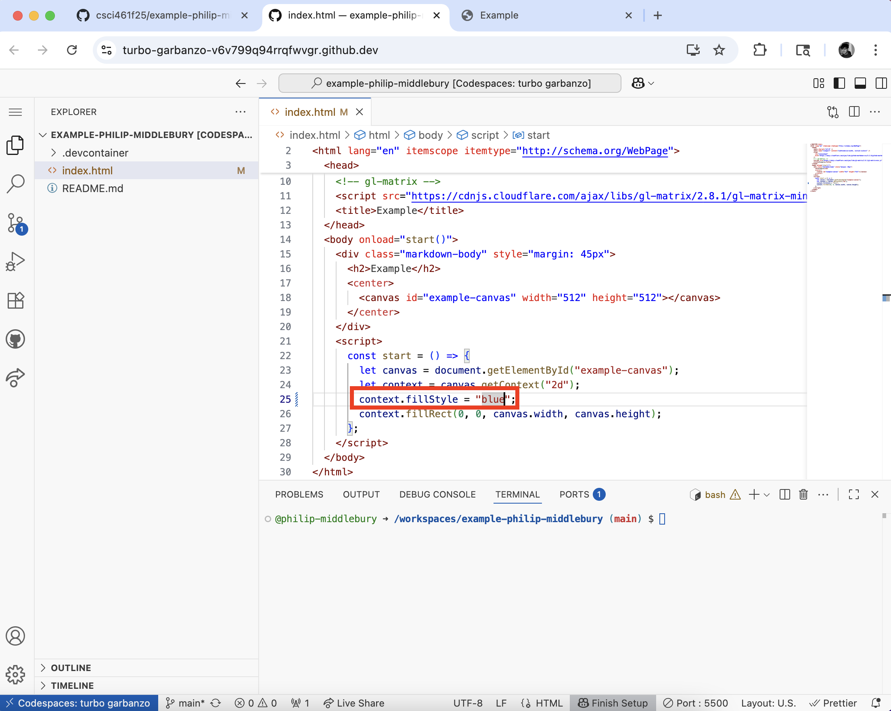This screenshot has height=711, width=891.
Task: Open the Run and Debug view
Action: pos(16,261)
